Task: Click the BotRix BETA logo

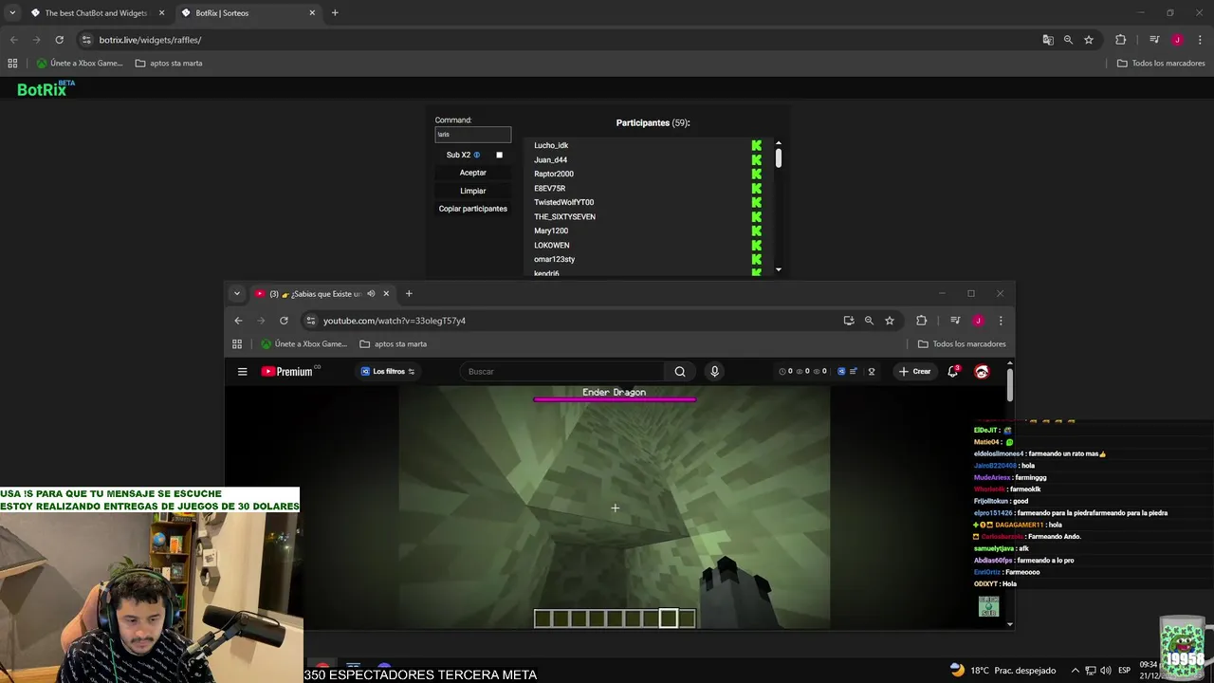Action: click(46, 88)
